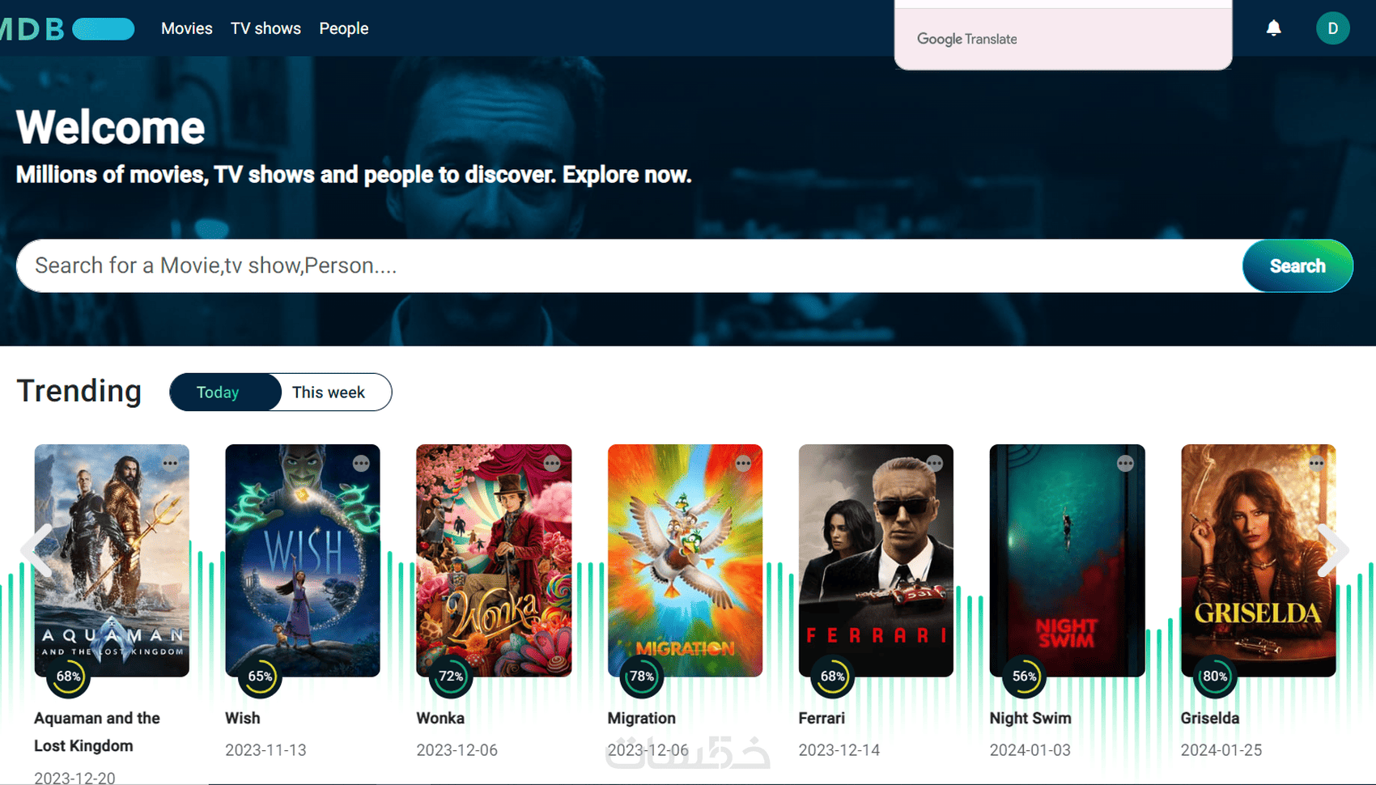The image size is (1376, 785).
Task: Click the MDB site logo
Action: click(66, 29)
